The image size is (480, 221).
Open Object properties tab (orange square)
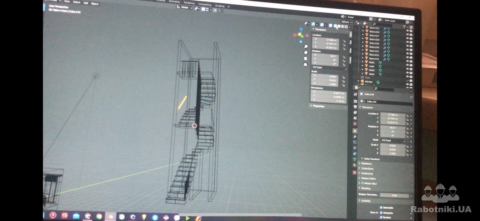355,131
